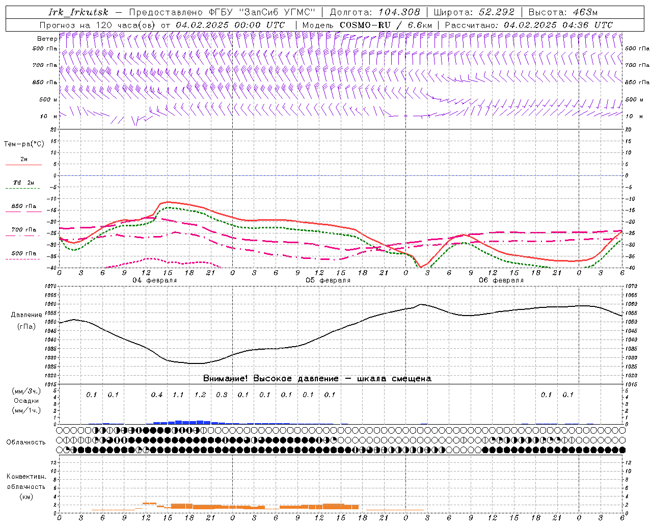Select the 06 февраля date label
Image resolution: width=652 pixels, height=522 pixels.
(501, 280)
